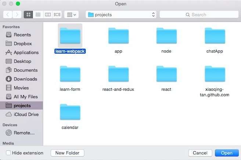This screenshot has height=160, width=241.
Task: Go forward with the right arrow button
Action: click(x=17, y=15)
